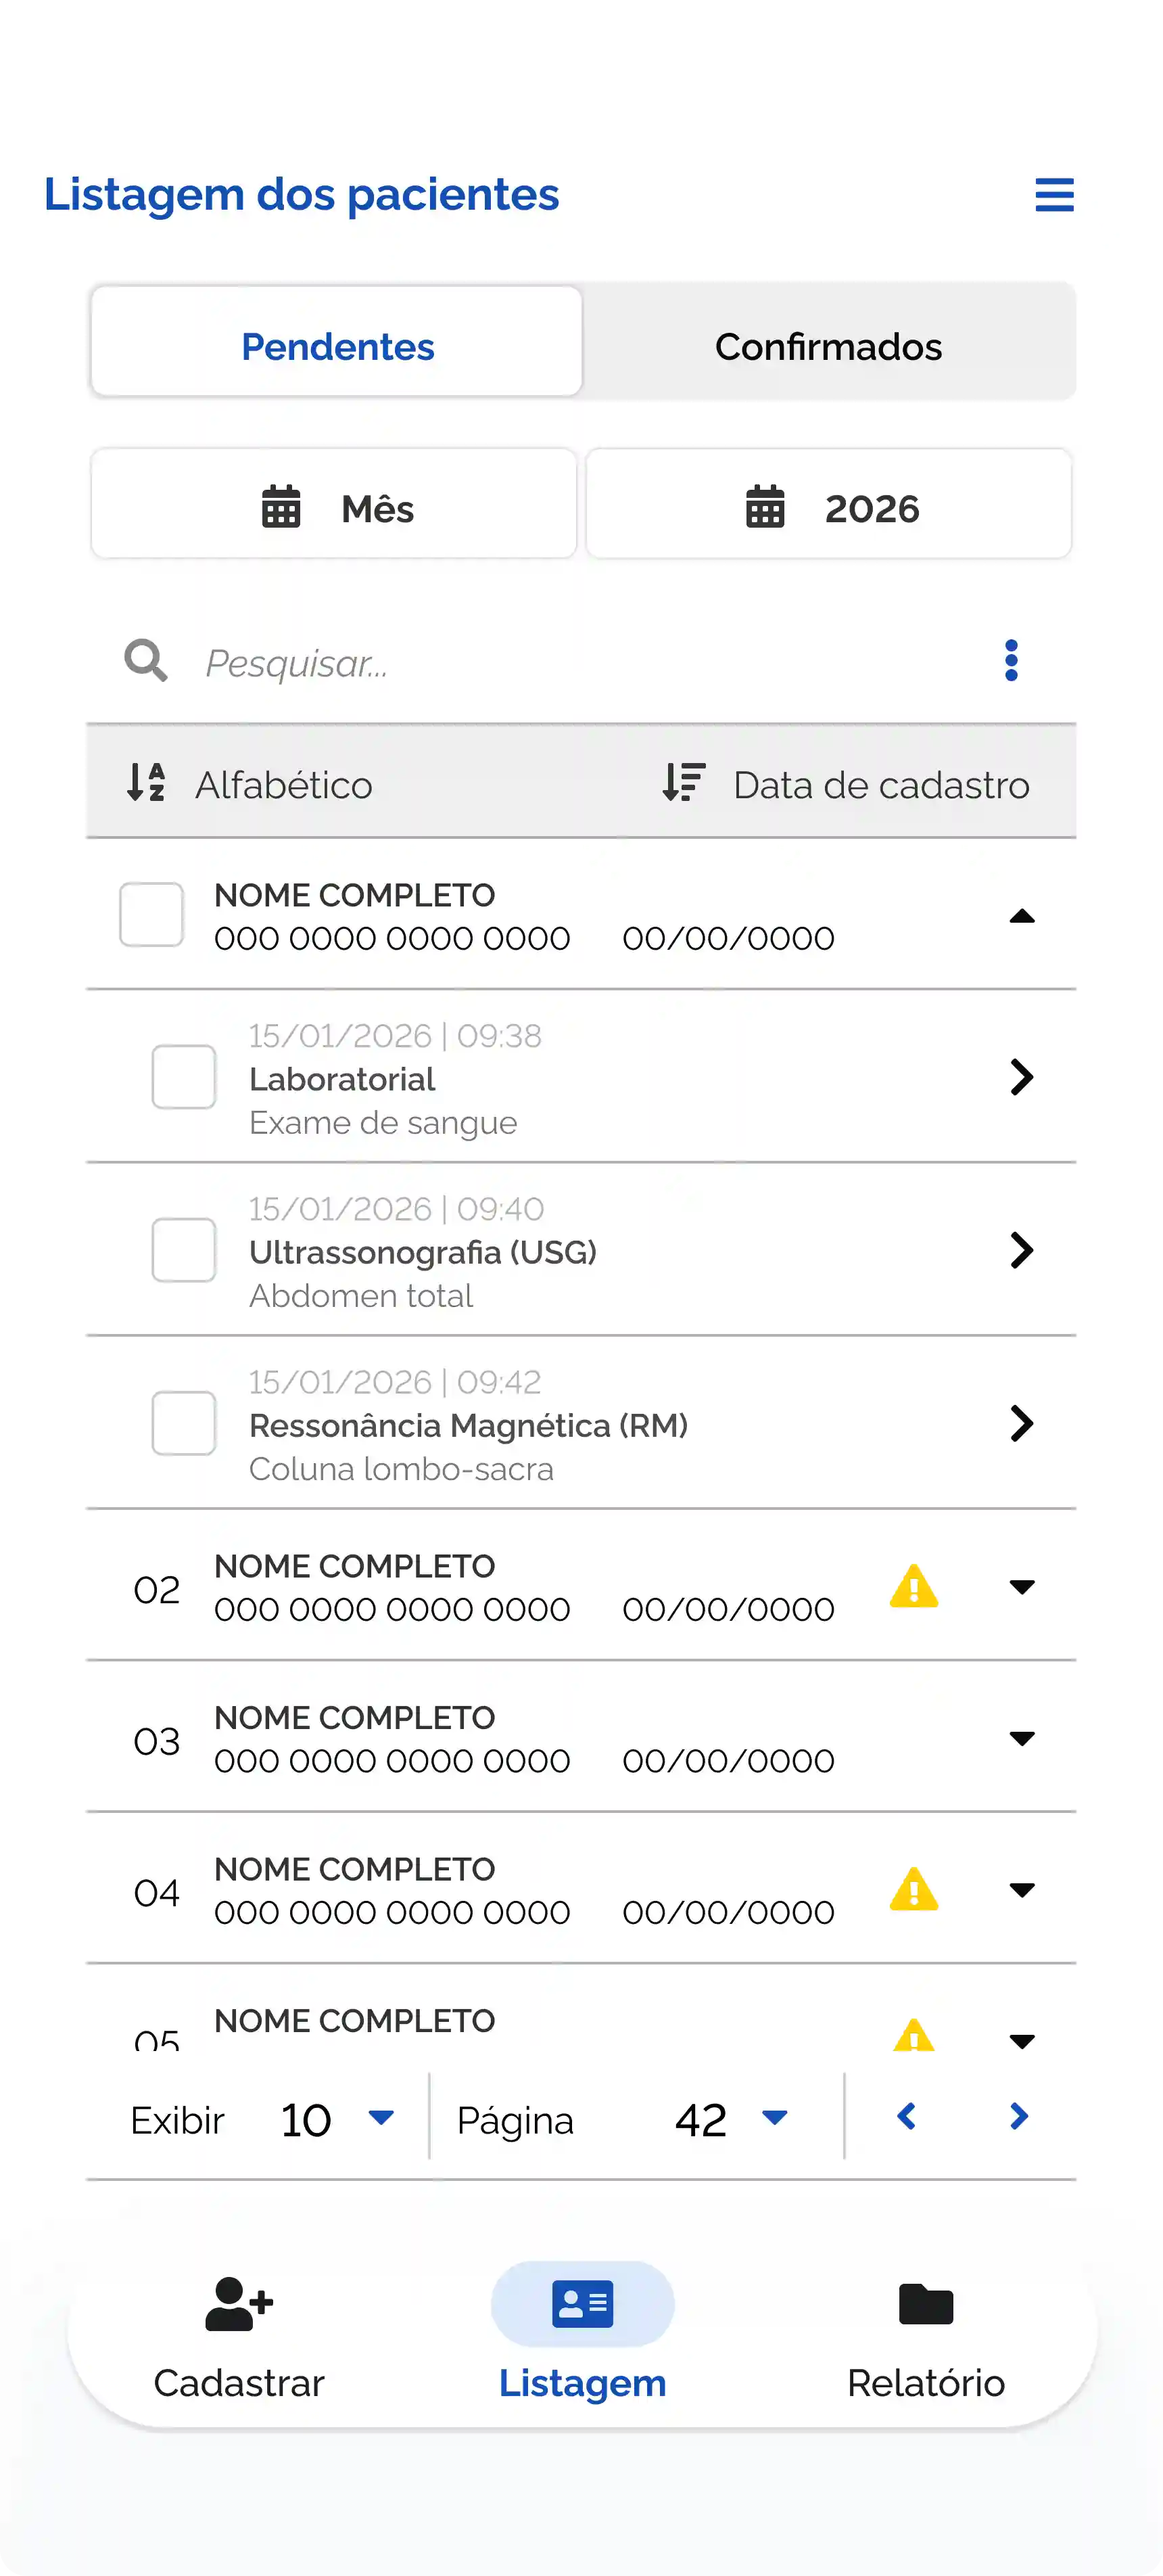Screen dimensions: 1163x2576
Task: Click the warning icon on patient 04
Action: click(913, 1890)
